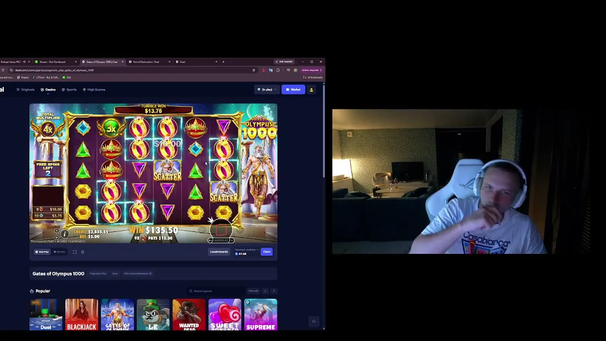Open the game info (i) button
This screenshot has width=606, height=341.
pos(65,234)
